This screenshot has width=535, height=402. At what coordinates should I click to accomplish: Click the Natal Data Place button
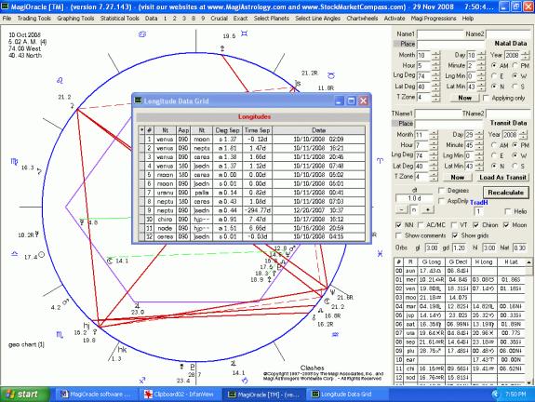point(405,44)
